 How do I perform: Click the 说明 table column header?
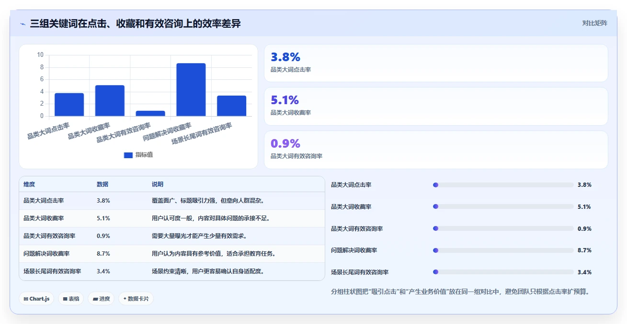158,184
